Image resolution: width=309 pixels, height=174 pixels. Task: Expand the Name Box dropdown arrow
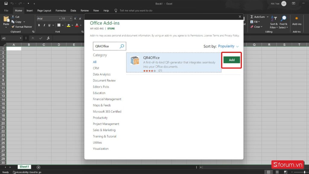click(x=21, y=38)
